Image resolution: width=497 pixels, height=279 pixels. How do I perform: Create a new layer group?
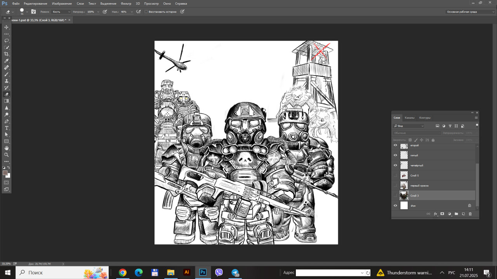pyautogui.click(x=456, y=214)
